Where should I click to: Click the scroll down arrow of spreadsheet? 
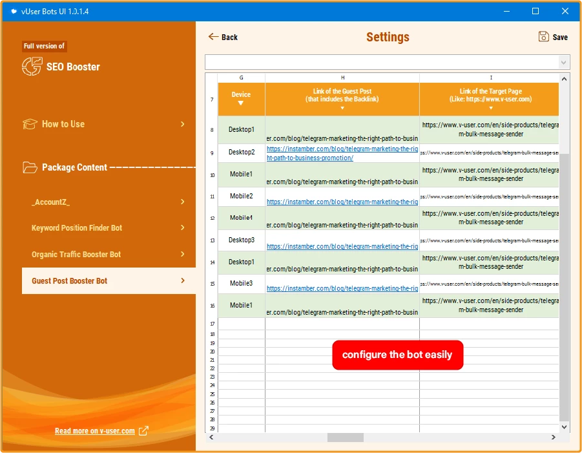coord(564,427)
